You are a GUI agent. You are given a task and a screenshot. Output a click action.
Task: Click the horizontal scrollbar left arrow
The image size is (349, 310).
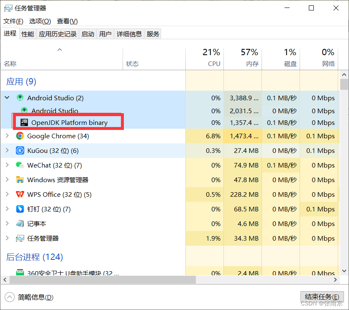[5, 280]
